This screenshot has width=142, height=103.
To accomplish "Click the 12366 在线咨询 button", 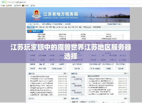I will [x=78, y=79].
